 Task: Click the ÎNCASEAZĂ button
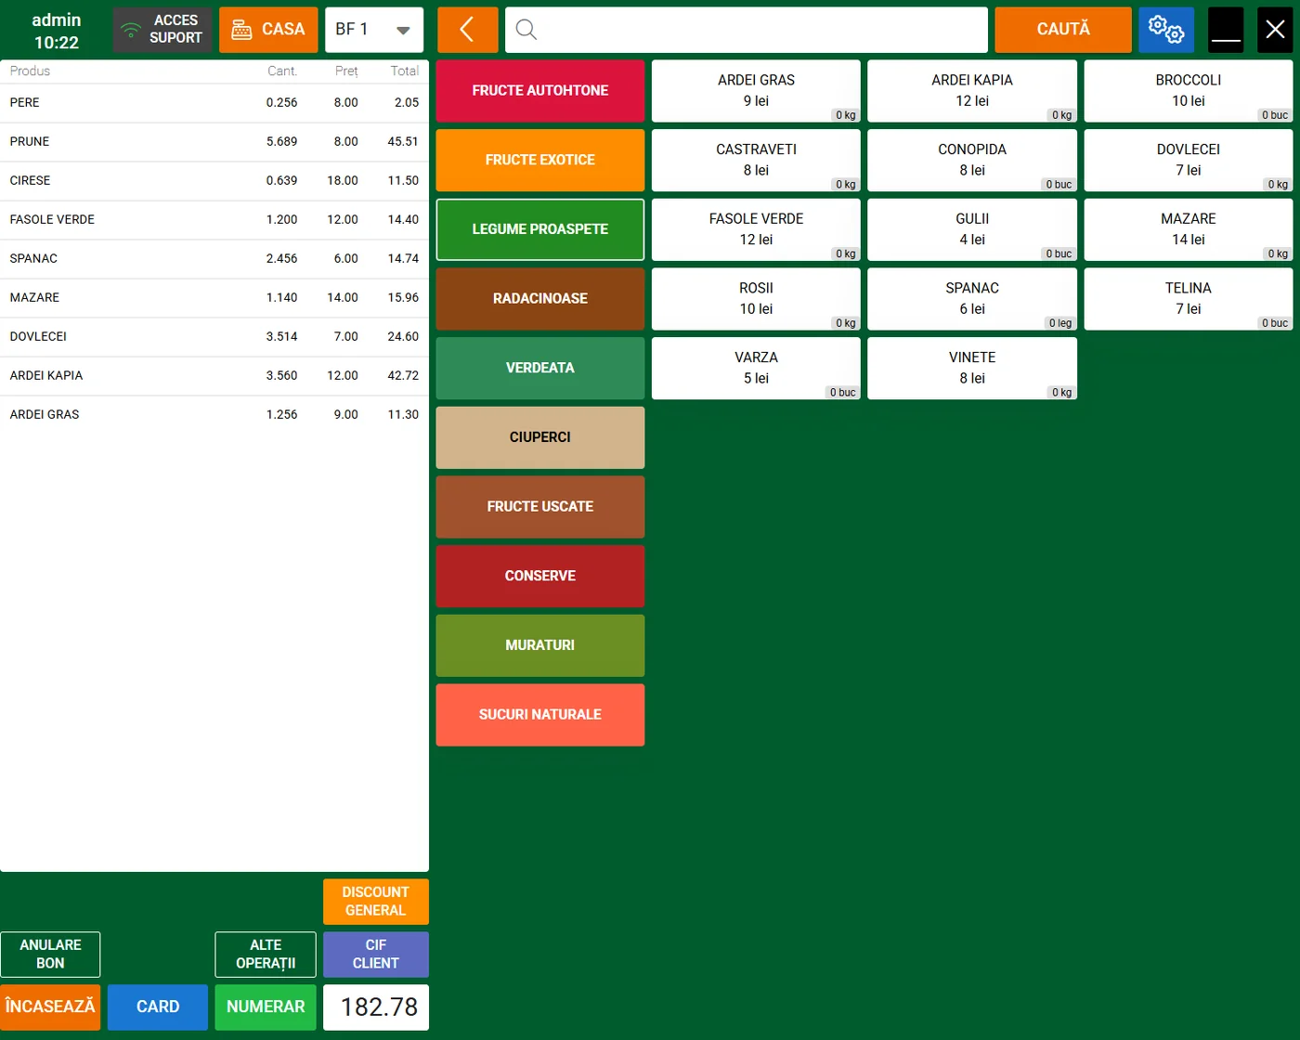50,1007
